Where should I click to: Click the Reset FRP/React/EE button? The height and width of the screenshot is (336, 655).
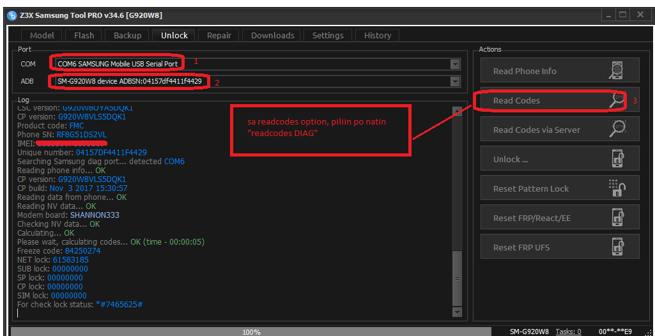click(x=560, y=218)
